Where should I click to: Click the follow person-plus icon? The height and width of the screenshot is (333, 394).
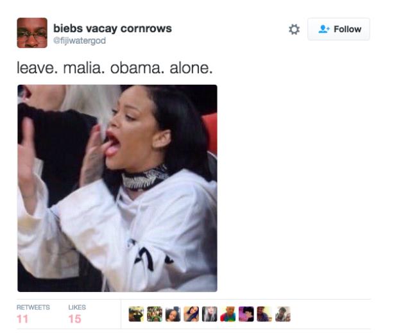click(x=324, y=29)
